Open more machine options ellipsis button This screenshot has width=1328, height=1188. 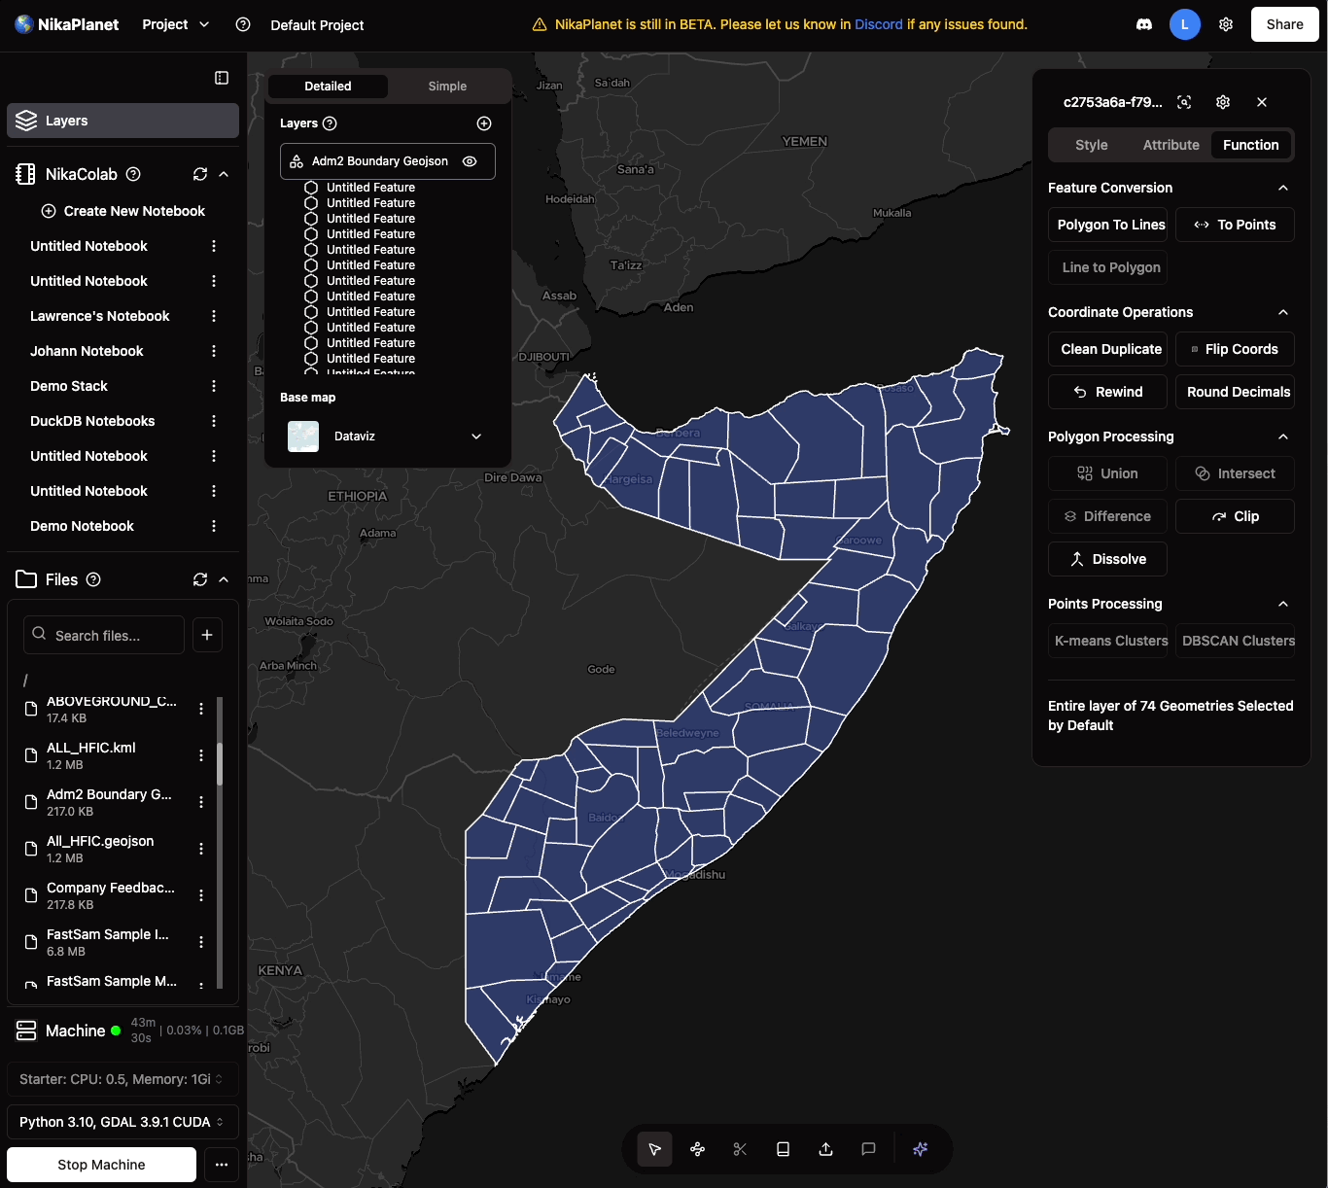pyautogui.click(x=222, y=1165)
